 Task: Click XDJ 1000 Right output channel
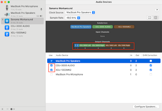[x=124, y=46]
